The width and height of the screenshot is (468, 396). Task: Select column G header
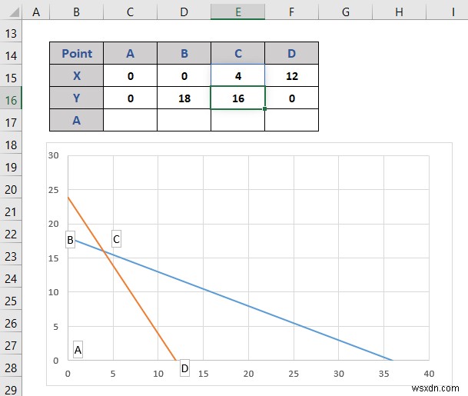coord(345,12)
